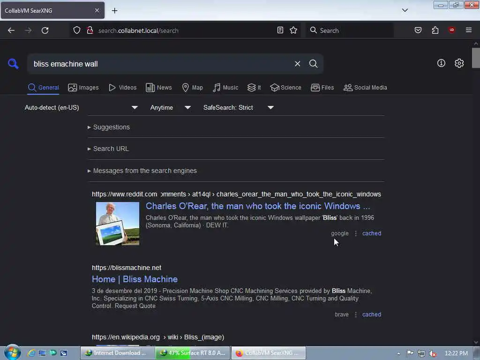Switch to Internet Download taskbar button

point(117,353)
